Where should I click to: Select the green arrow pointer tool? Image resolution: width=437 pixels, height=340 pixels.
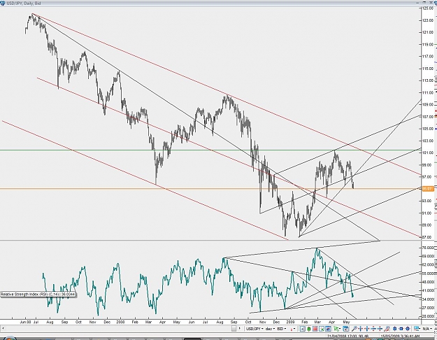point(337,329)
